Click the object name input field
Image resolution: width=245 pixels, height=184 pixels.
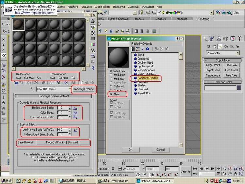[220, 88]
